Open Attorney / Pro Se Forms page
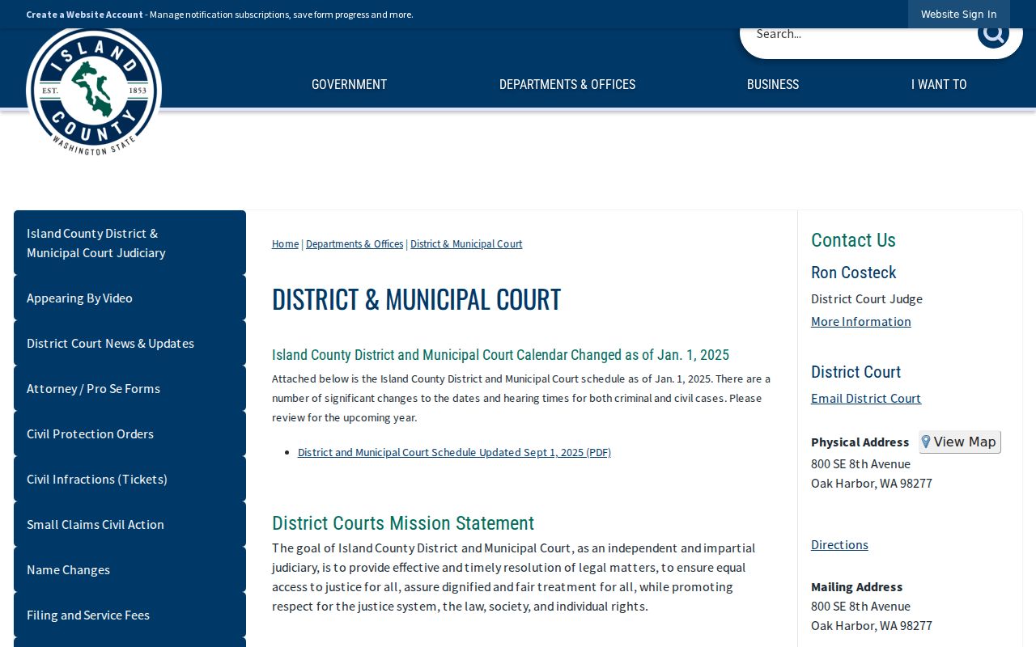Viewport: 1036px width, 647px height. (x=129, y=388)
